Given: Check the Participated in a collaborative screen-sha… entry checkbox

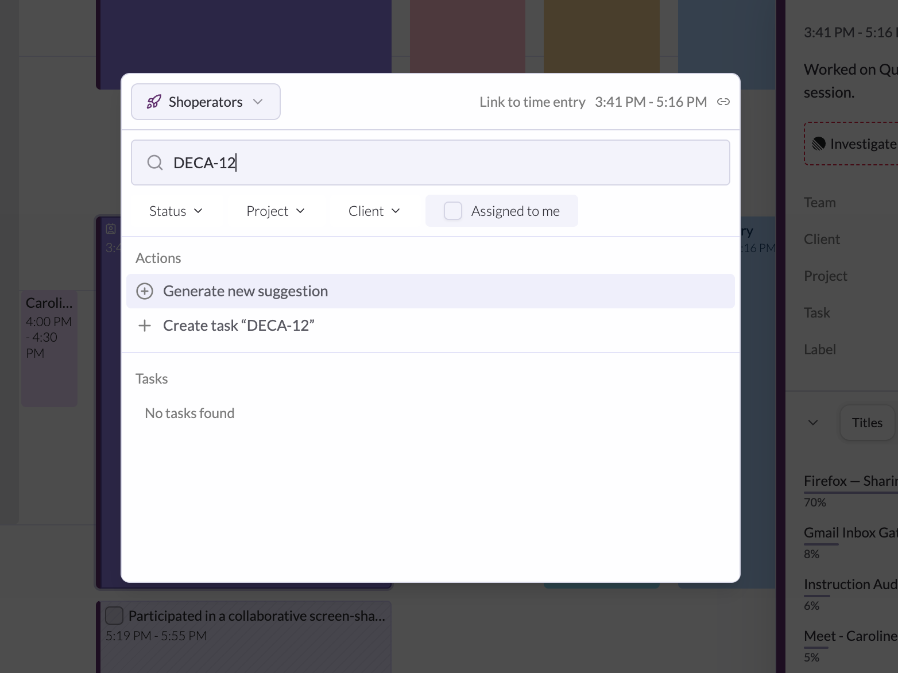Looking at the screenshot, I should pos(114,616).
